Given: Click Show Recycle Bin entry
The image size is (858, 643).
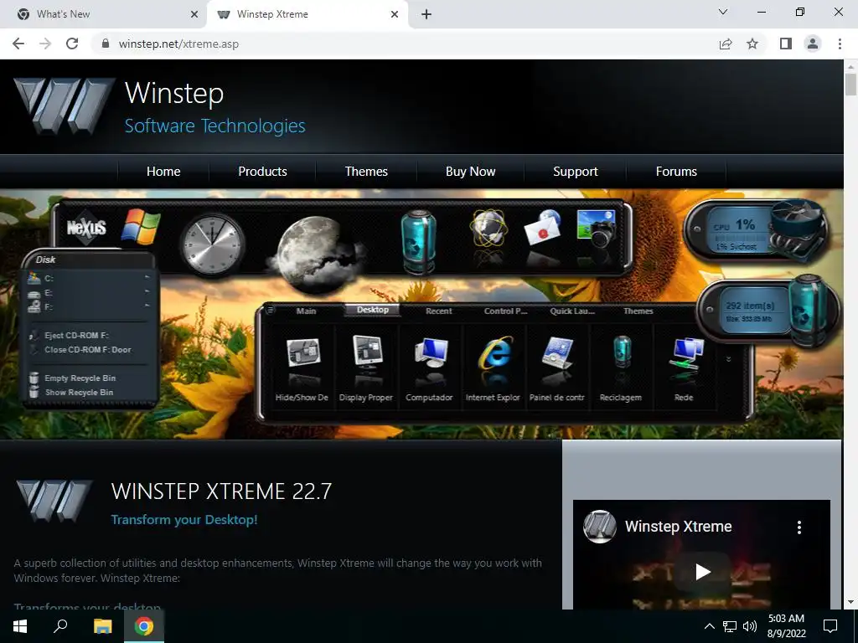Looking at the screenshot, I should click(x=79, y=392).
